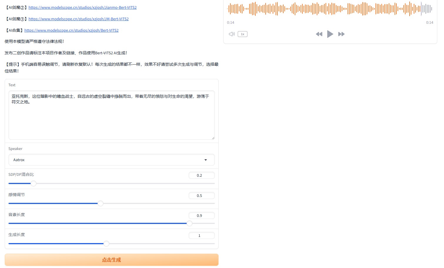Edit the 感情调节 value 0.5
The image size is (444, 268).
[x=202, y=195]
